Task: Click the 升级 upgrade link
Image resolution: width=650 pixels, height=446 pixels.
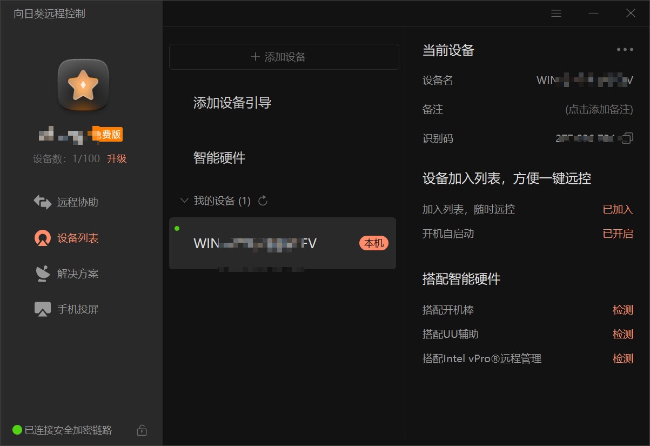Action: [x=117, y=159]
